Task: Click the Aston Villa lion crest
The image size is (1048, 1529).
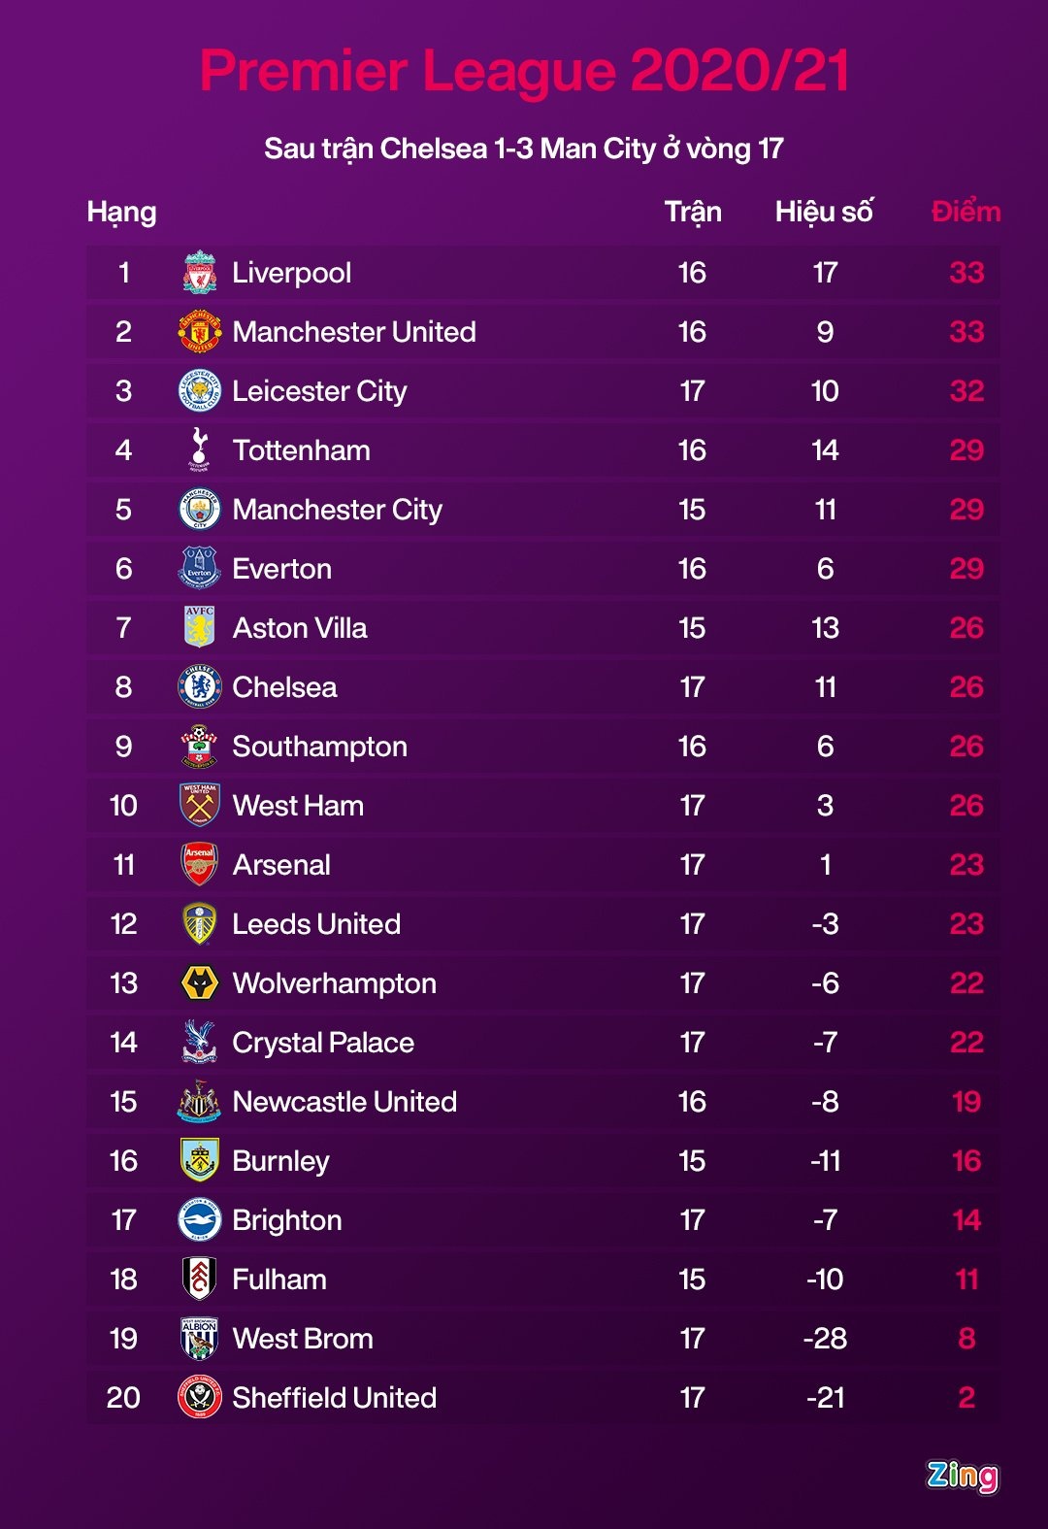Action: [x=200, y=627]
